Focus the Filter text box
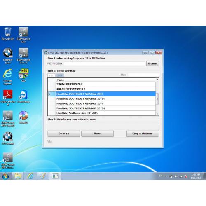Viewport: 206px width, 206px height. pos(143,75)
